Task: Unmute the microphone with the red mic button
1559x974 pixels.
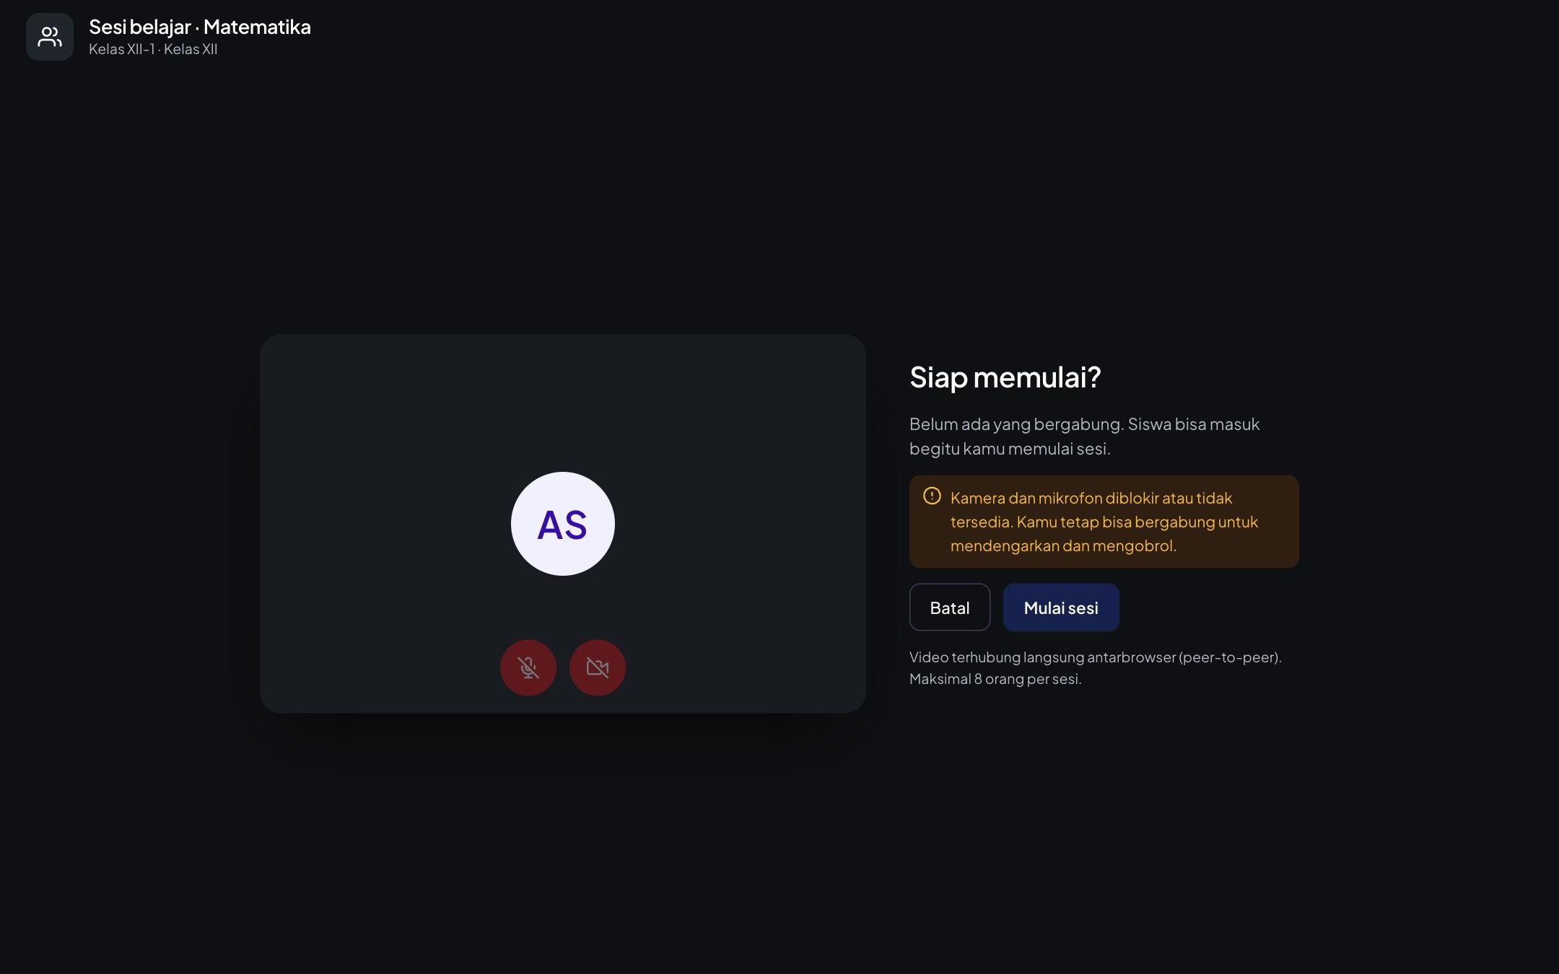Action: 528,667
